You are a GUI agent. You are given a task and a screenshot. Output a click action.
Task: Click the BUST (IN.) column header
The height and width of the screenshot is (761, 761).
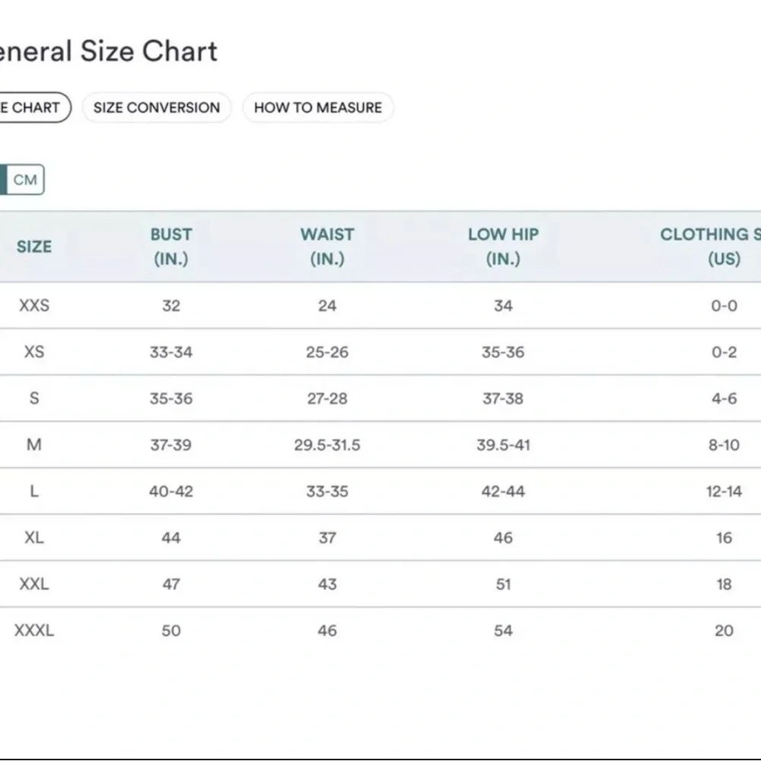coord(170,247)
